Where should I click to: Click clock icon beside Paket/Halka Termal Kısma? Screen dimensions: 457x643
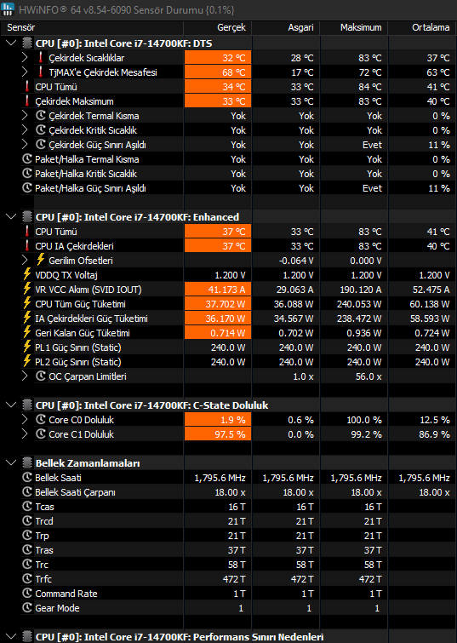27,159
